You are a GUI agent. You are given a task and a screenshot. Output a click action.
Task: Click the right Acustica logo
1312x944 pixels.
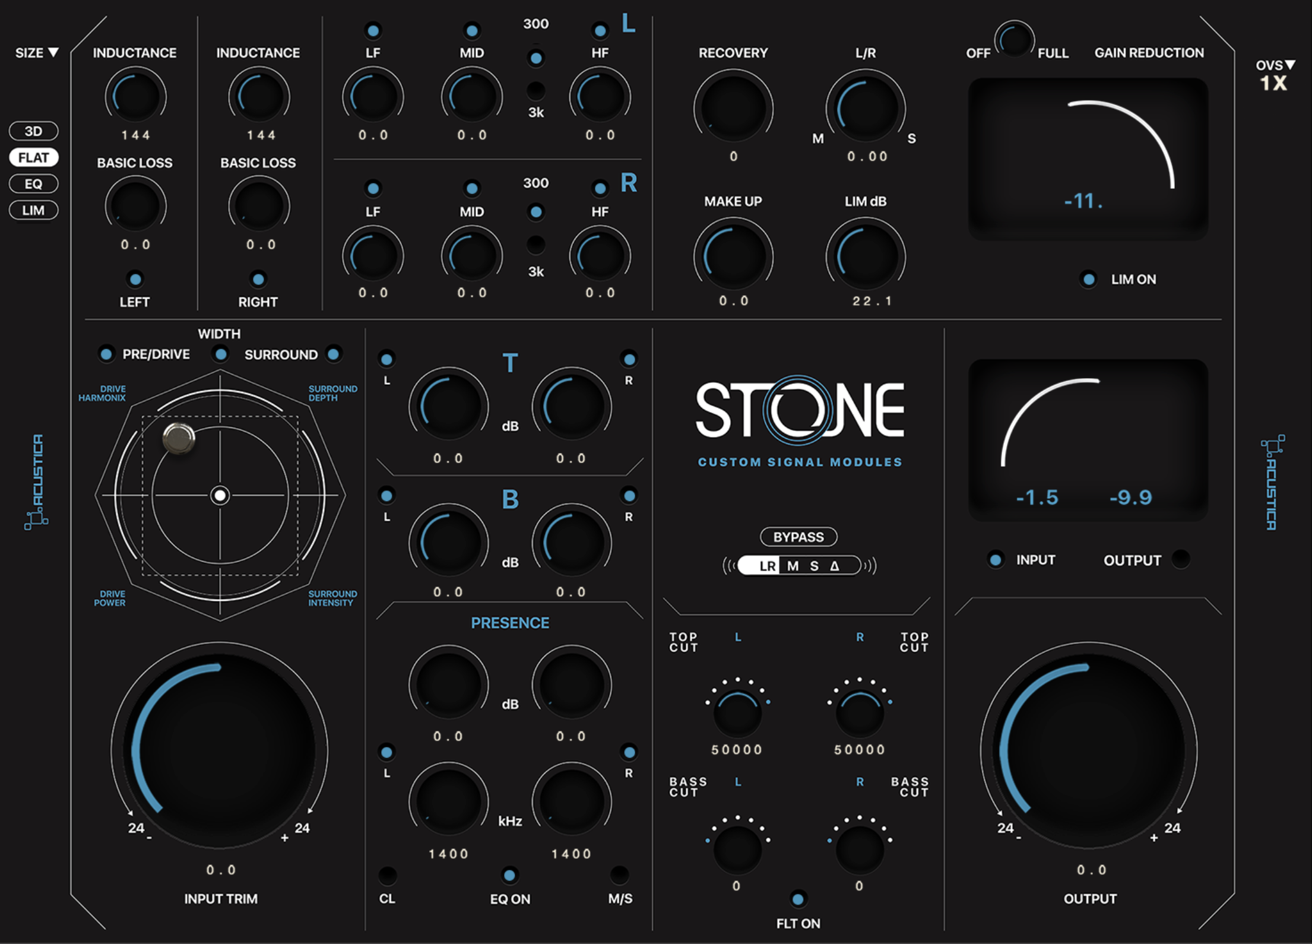pos(1273,482)
